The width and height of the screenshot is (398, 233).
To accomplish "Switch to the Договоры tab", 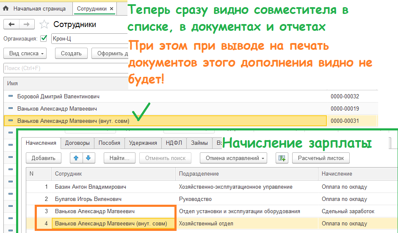I will pyautogui.click(x=77, y=143).
